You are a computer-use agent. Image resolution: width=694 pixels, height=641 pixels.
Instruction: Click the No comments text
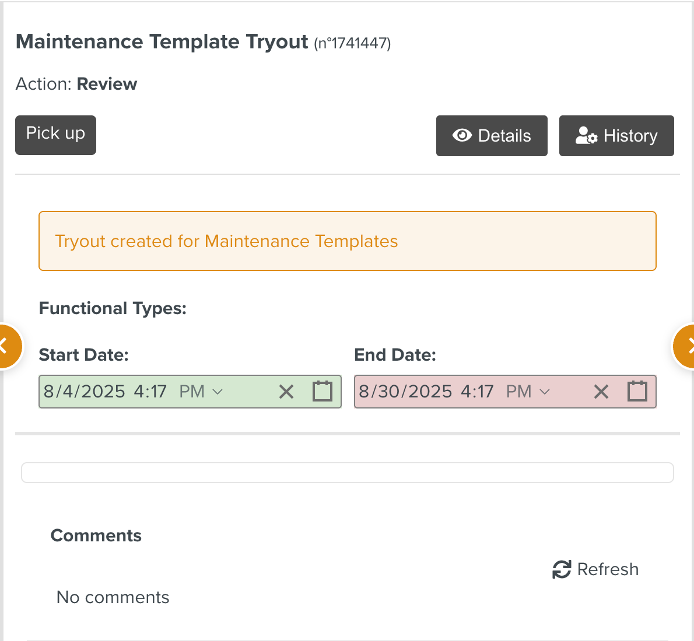click(113, 597)
